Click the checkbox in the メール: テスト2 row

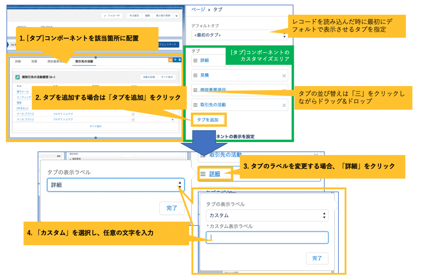133,114
